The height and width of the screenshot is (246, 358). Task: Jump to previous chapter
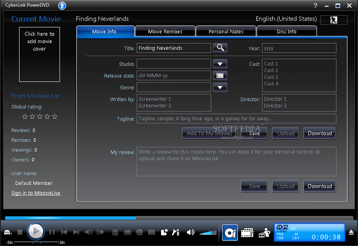click(x=64, y=233)
